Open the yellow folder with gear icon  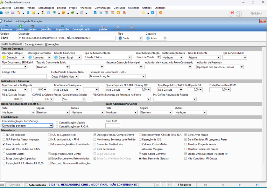34,13
